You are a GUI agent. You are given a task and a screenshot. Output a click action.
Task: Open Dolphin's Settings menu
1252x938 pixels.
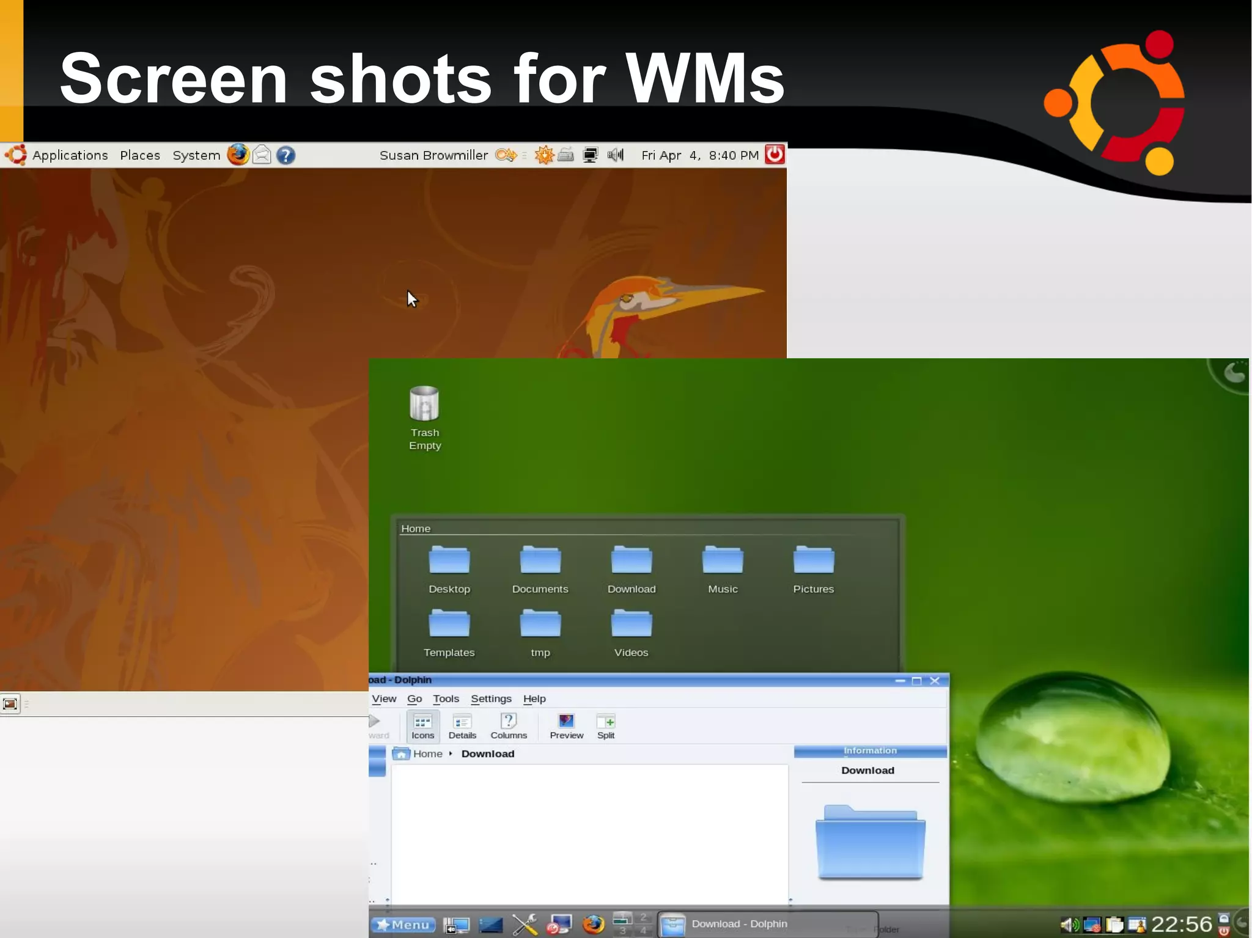[x=491, y=698]
